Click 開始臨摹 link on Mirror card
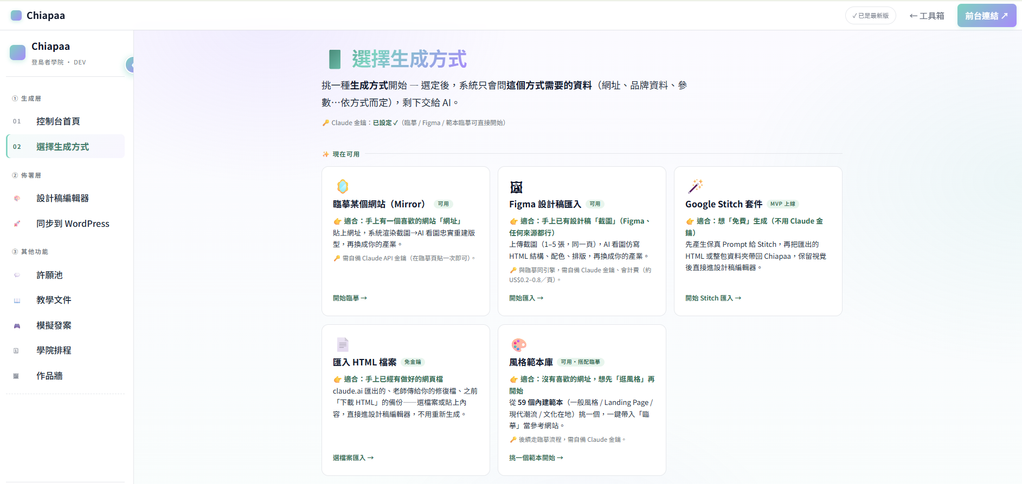This screenshot has height=484, width=1022. pyautogui.click(x=350, y=298)
